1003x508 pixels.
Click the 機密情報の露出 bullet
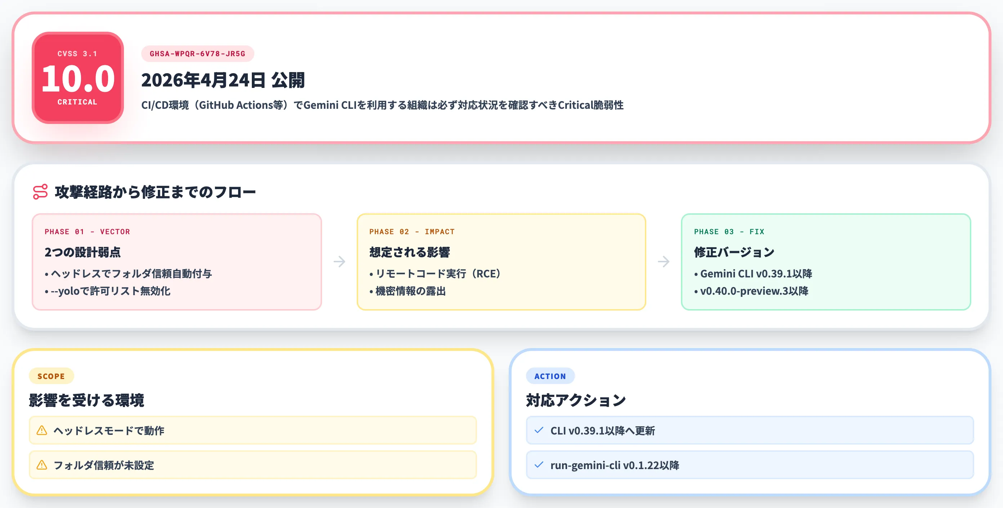tap(408, 291)
